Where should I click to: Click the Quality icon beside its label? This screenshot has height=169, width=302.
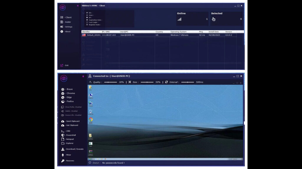(x=90, y=82)
